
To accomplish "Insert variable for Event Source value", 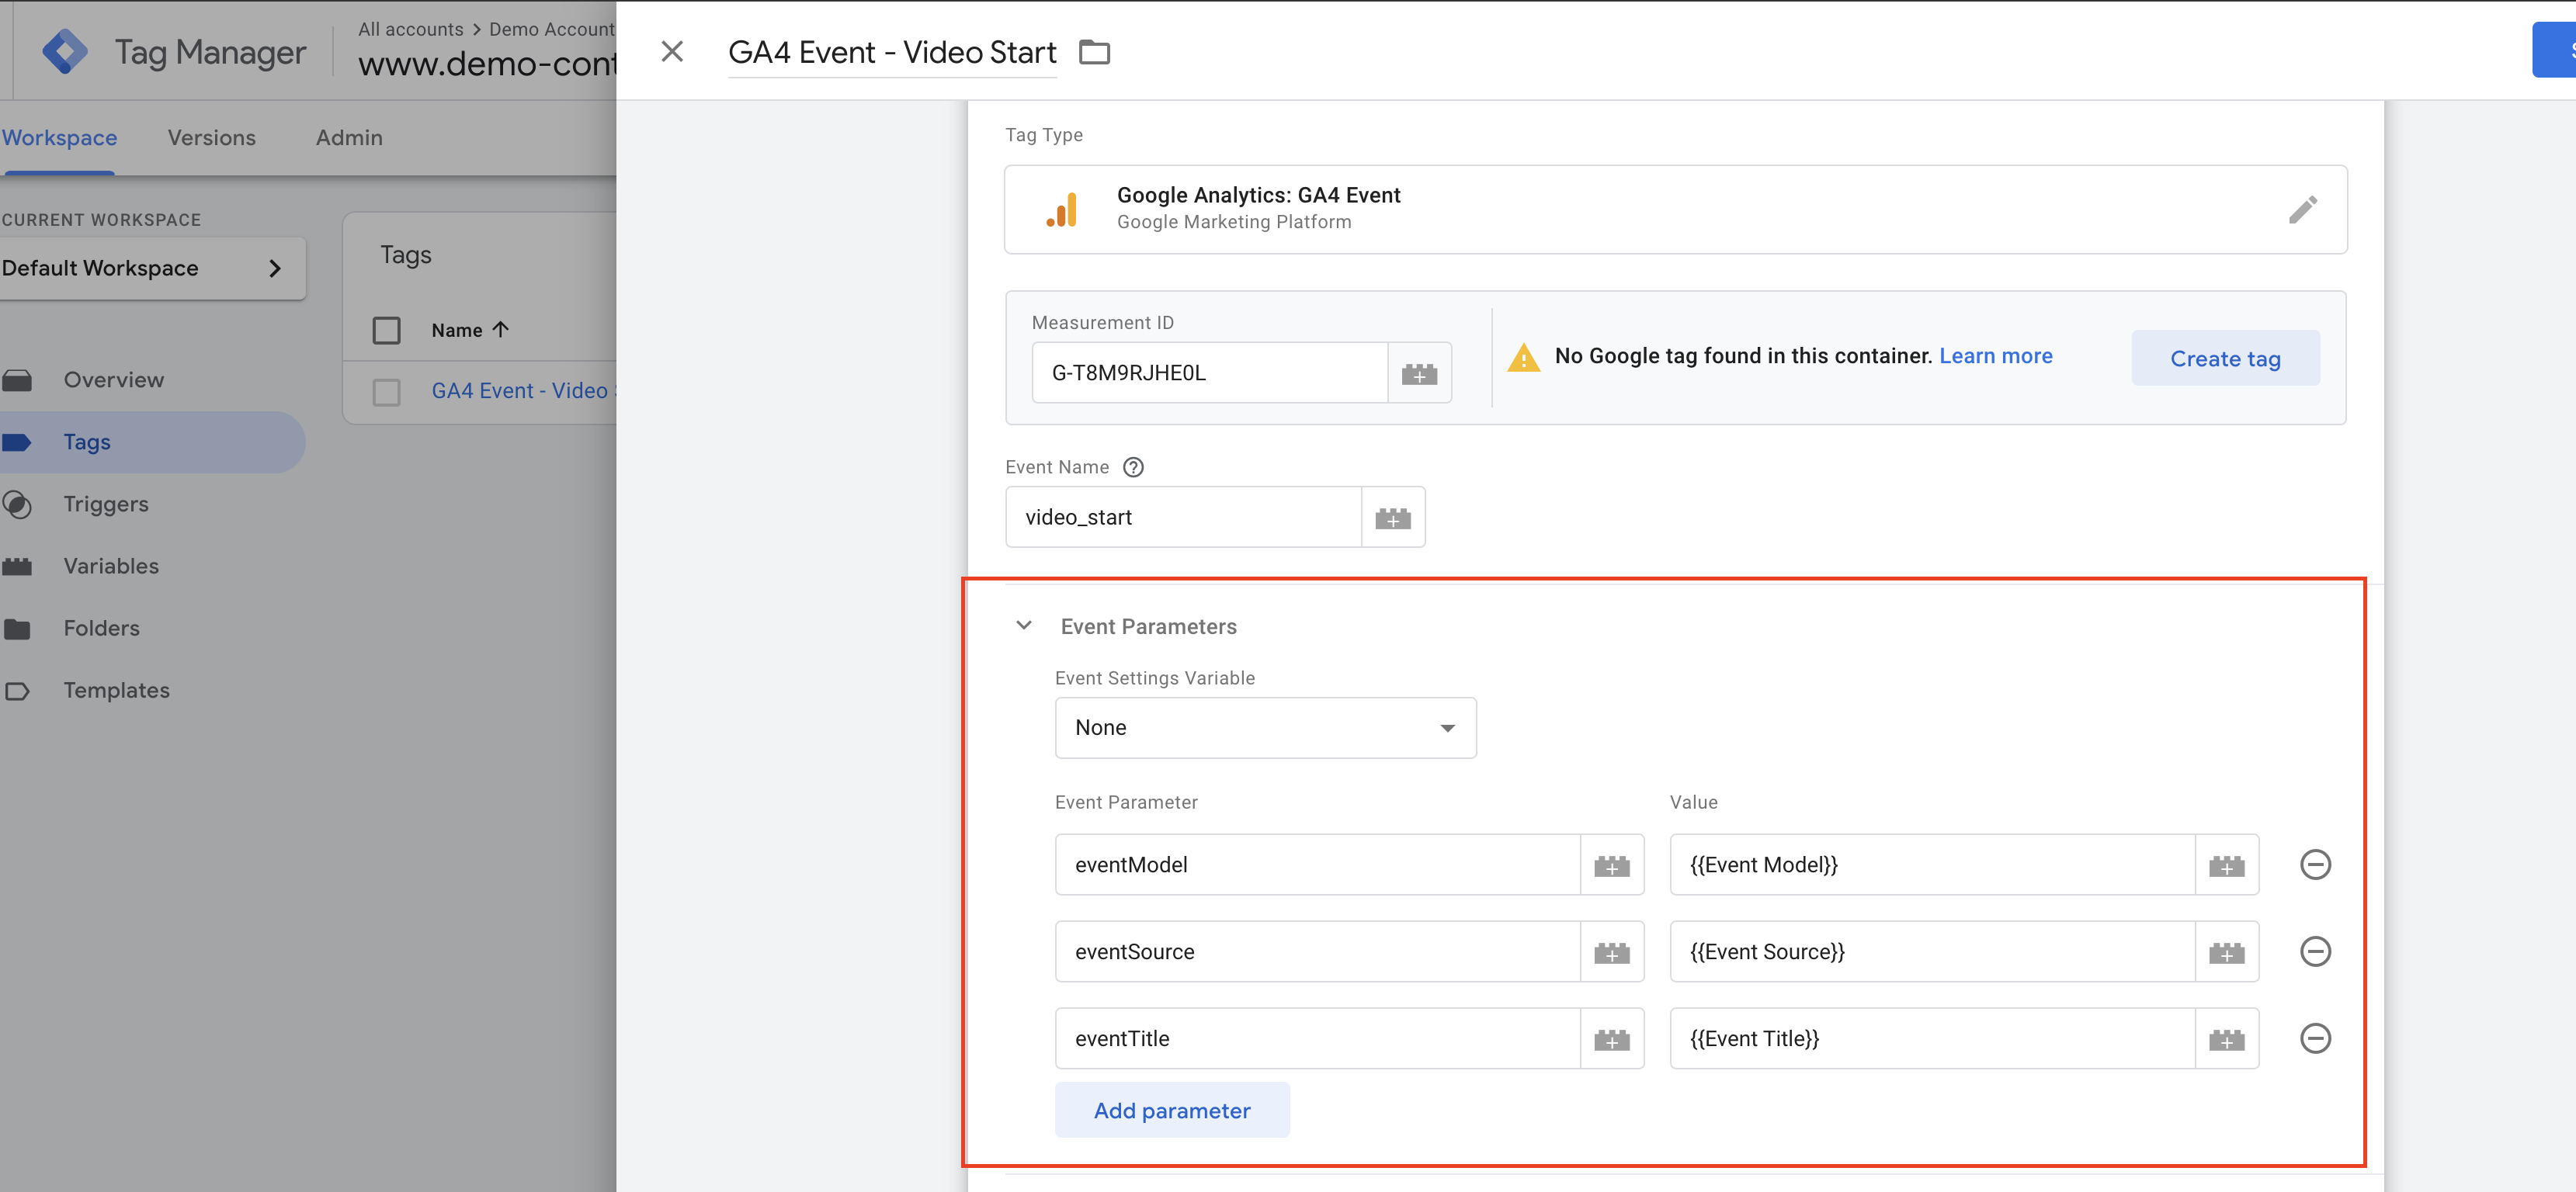I will [2227, 952].
